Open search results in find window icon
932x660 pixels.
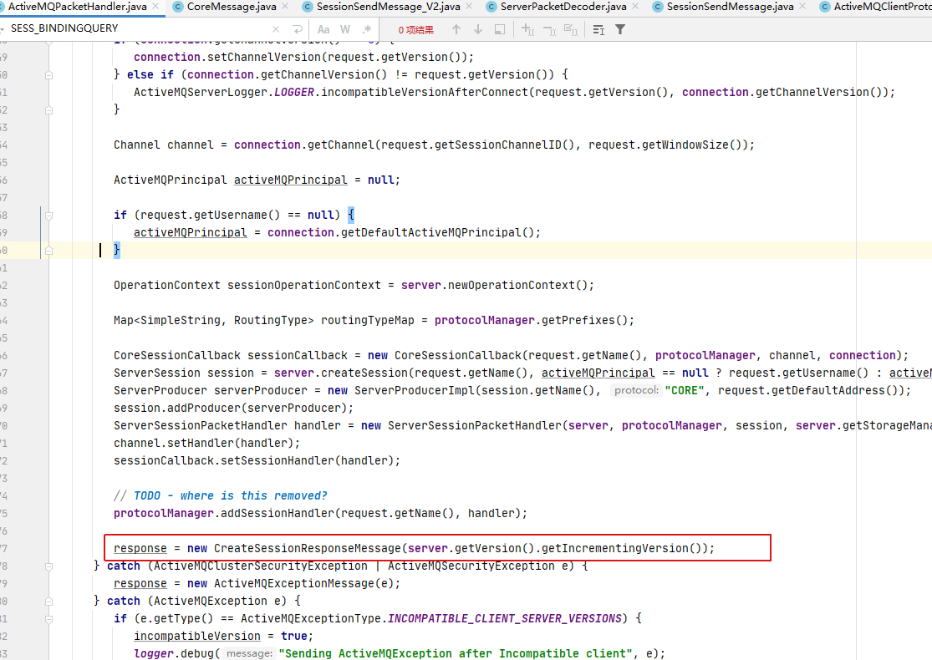[x=500, y=29]
